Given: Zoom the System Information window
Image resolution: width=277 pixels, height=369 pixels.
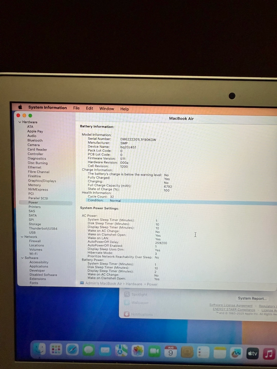Looking at the screenshot, I should pos(30,116).
